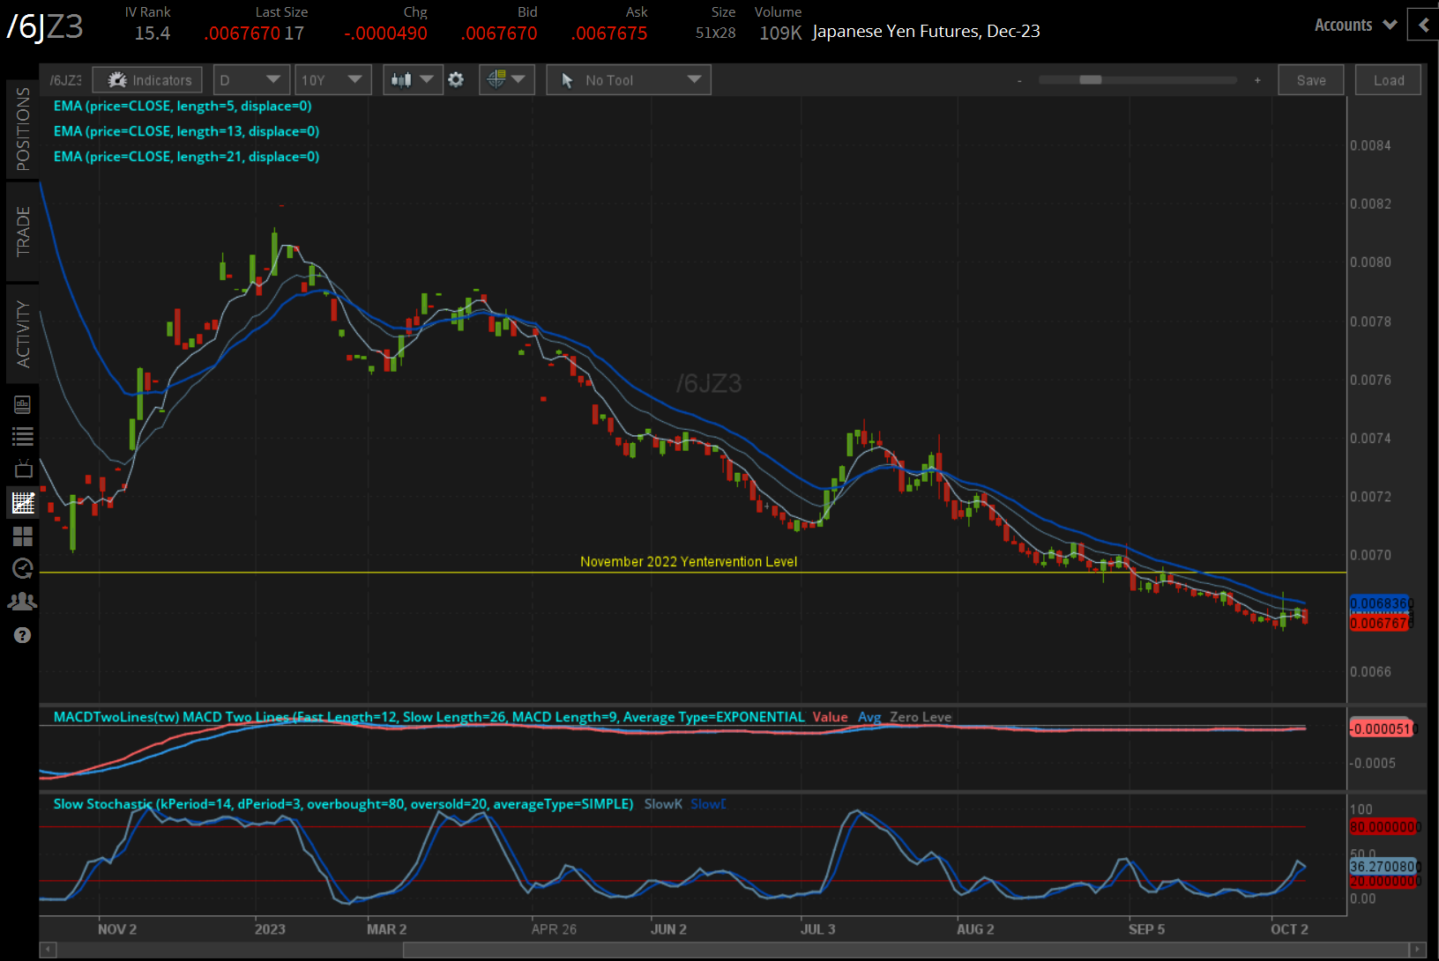
Task: Expand the crosshair cursor mode dropdown
Action: pos(506,80)
